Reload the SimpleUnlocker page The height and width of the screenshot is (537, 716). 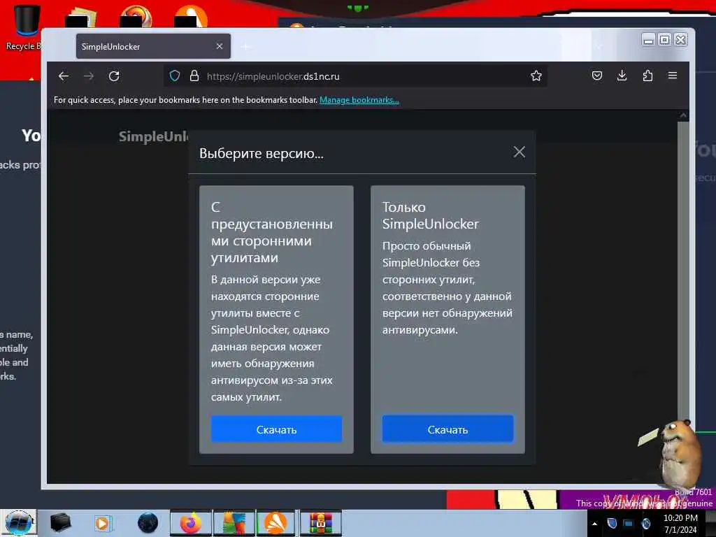pos(114,76)
